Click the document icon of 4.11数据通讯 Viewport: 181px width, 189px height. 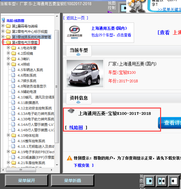coord(13,103)
